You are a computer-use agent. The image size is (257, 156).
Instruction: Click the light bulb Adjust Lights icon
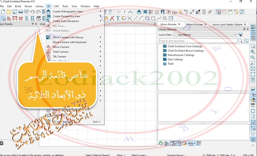click(180, 12)
